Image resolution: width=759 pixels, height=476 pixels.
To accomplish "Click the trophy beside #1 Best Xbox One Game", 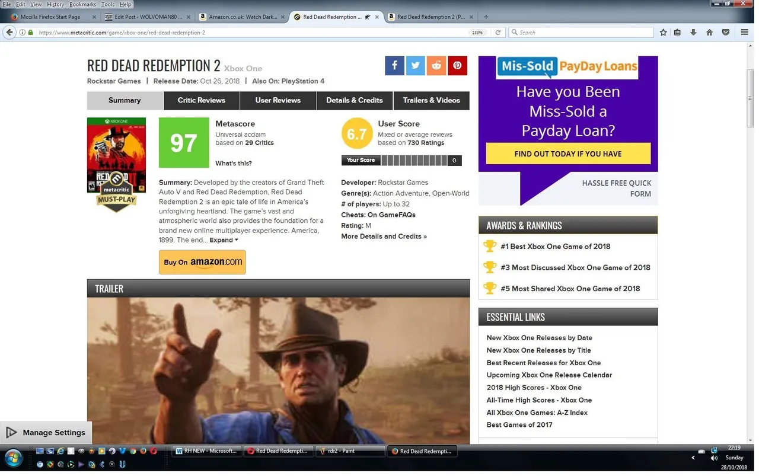I will (490, 246).
